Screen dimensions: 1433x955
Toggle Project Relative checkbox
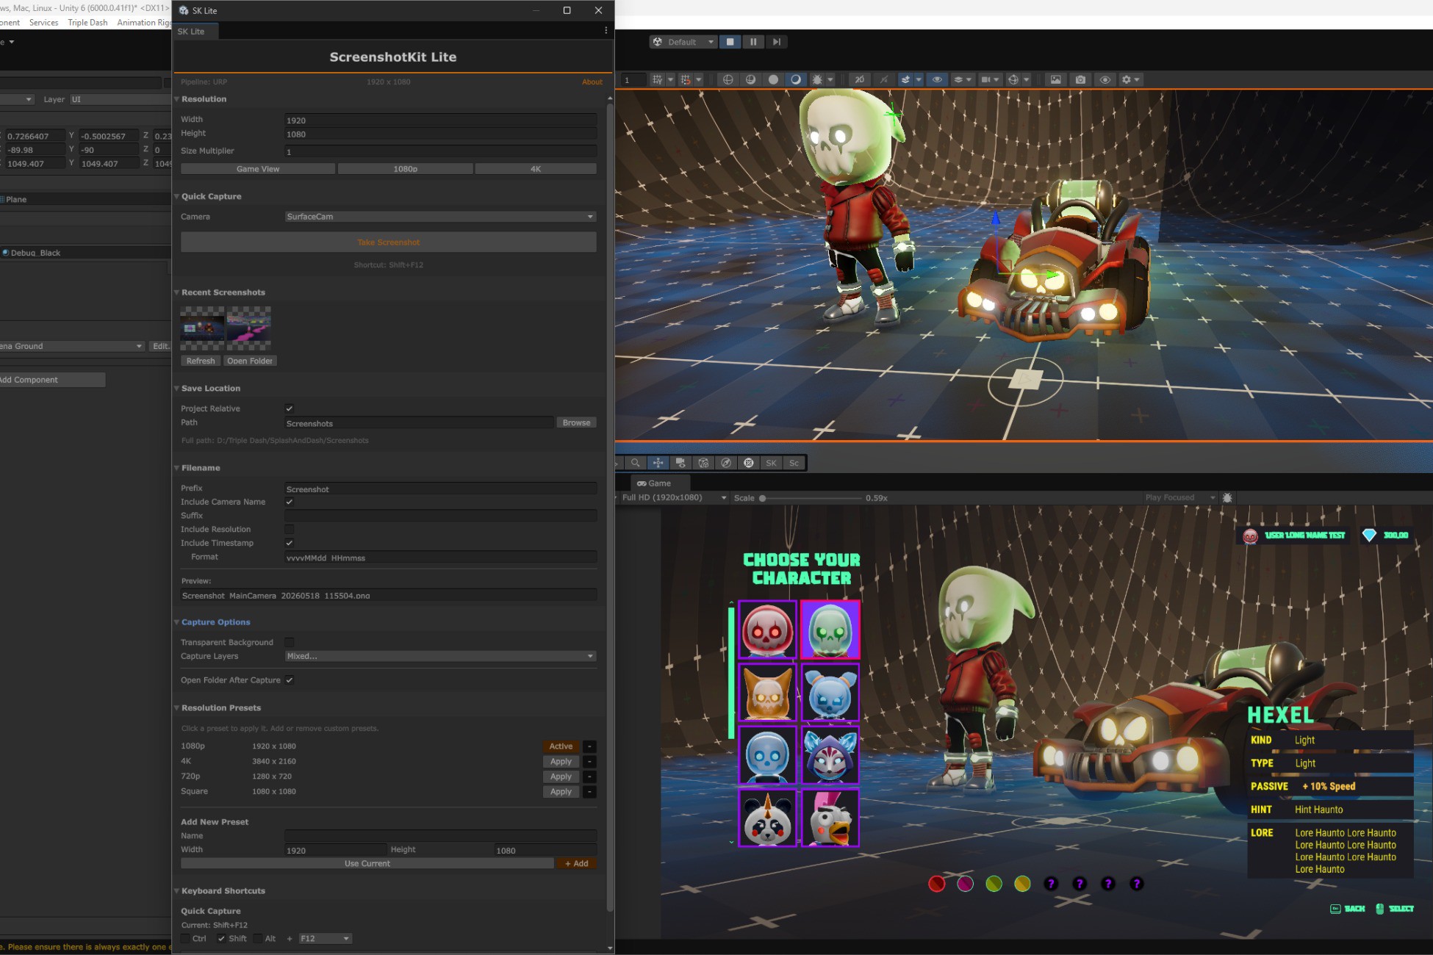pyautogui.click(x=290, y=408)
